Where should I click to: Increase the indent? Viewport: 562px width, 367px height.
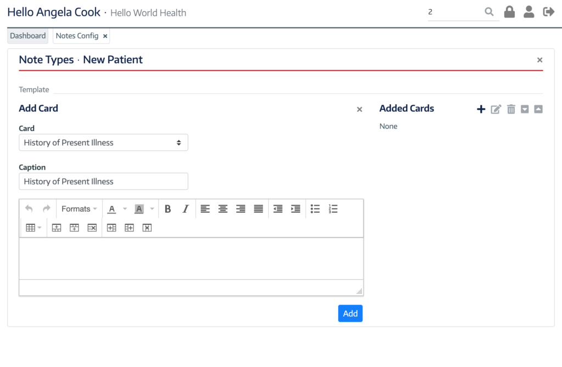[296, 209]
